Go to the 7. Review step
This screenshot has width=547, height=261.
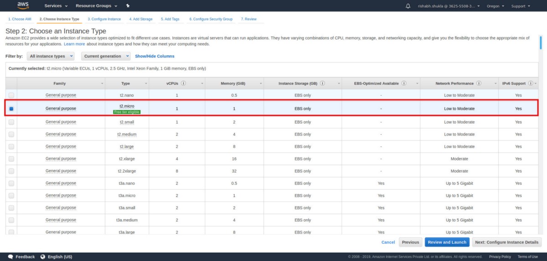249,19
